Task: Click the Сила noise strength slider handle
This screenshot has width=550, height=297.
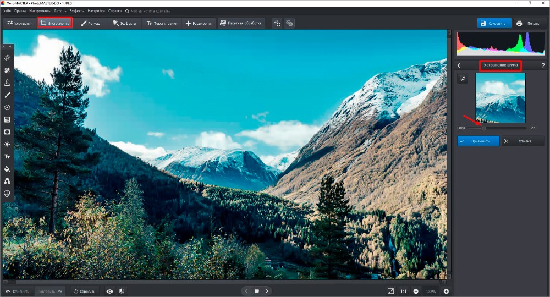Action: coord(484,128)
